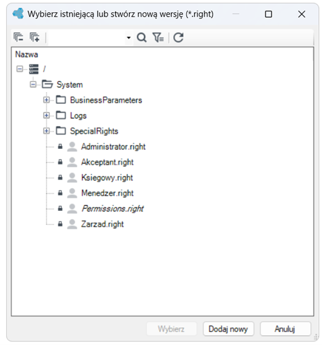Viewport: 322px width, 345px height.
Task: Click the Logs folder icon
Action: [61, 115]
